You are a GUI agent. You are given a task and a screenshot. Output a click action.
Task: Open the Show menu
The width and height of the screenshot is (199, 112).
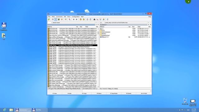pyautogui.click(x=69, y=16)
